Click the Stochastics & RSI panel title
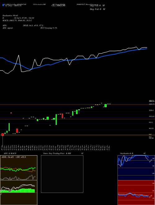This screenshot has width=155, height=205. pyautogui.click(x=133, y=153)
